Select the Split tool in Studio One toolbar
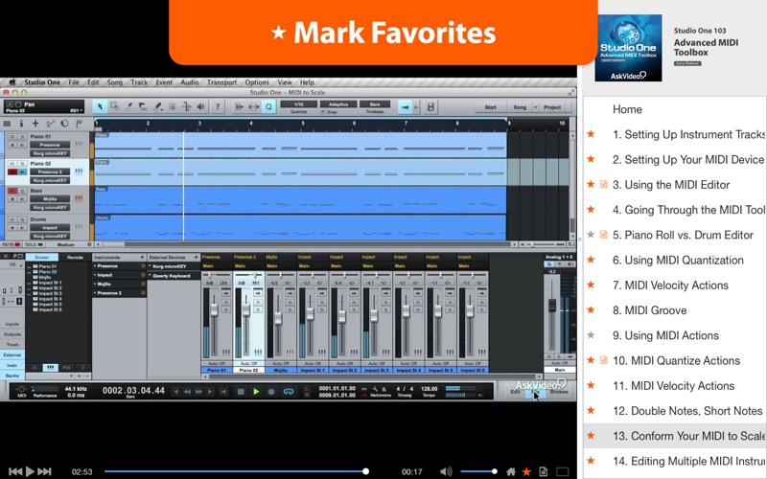Viewport: 767px width, 479px height. (128, 106)
